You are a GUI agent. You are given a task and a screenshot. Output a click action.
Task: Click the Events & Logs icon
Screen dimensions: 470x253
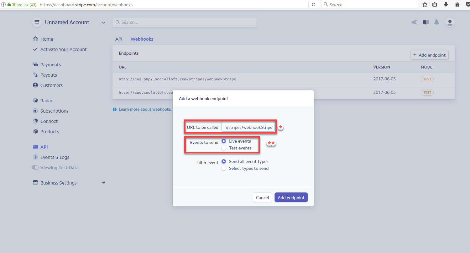pos(35,157)
